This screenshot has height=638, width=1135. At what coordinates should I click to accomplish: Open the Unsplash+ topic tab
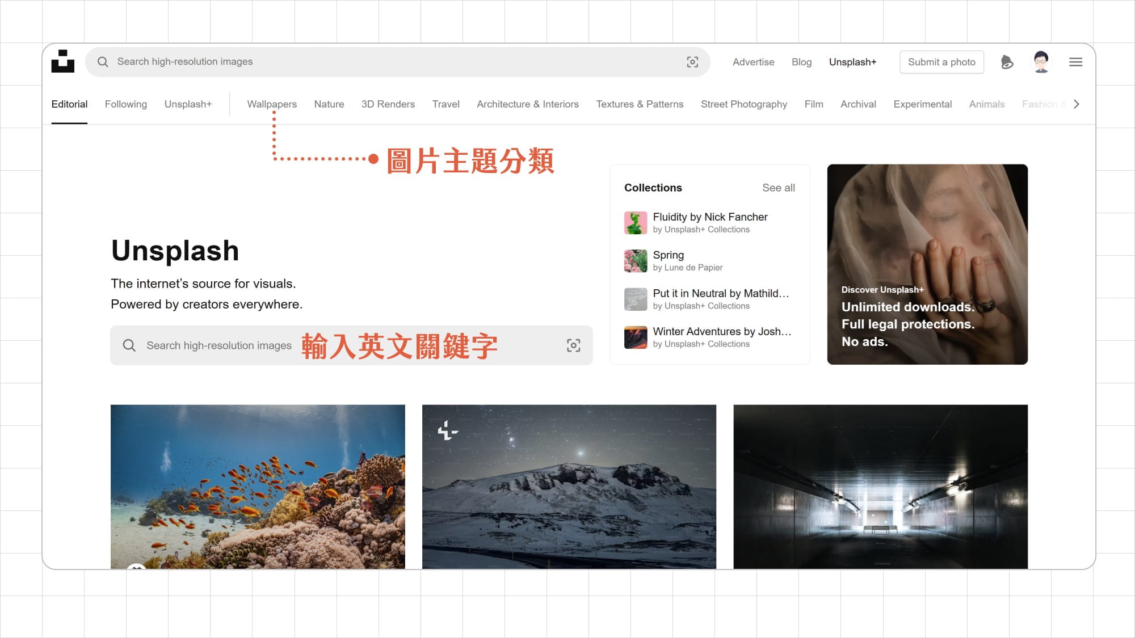tap(188, 104)
